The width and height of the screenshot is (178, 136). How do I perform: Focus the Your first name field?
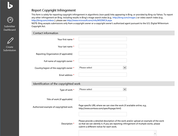tap(103, 39)
